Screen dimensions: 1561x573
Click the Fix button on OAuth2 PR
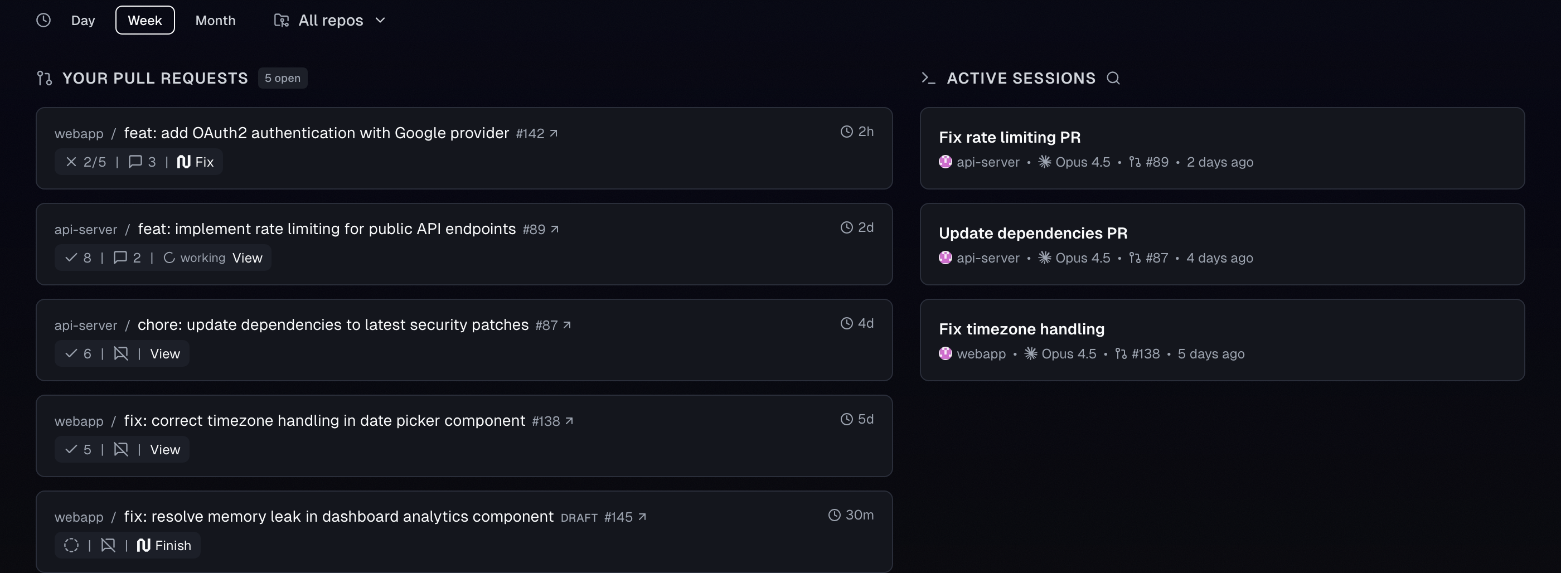(195, 162)
